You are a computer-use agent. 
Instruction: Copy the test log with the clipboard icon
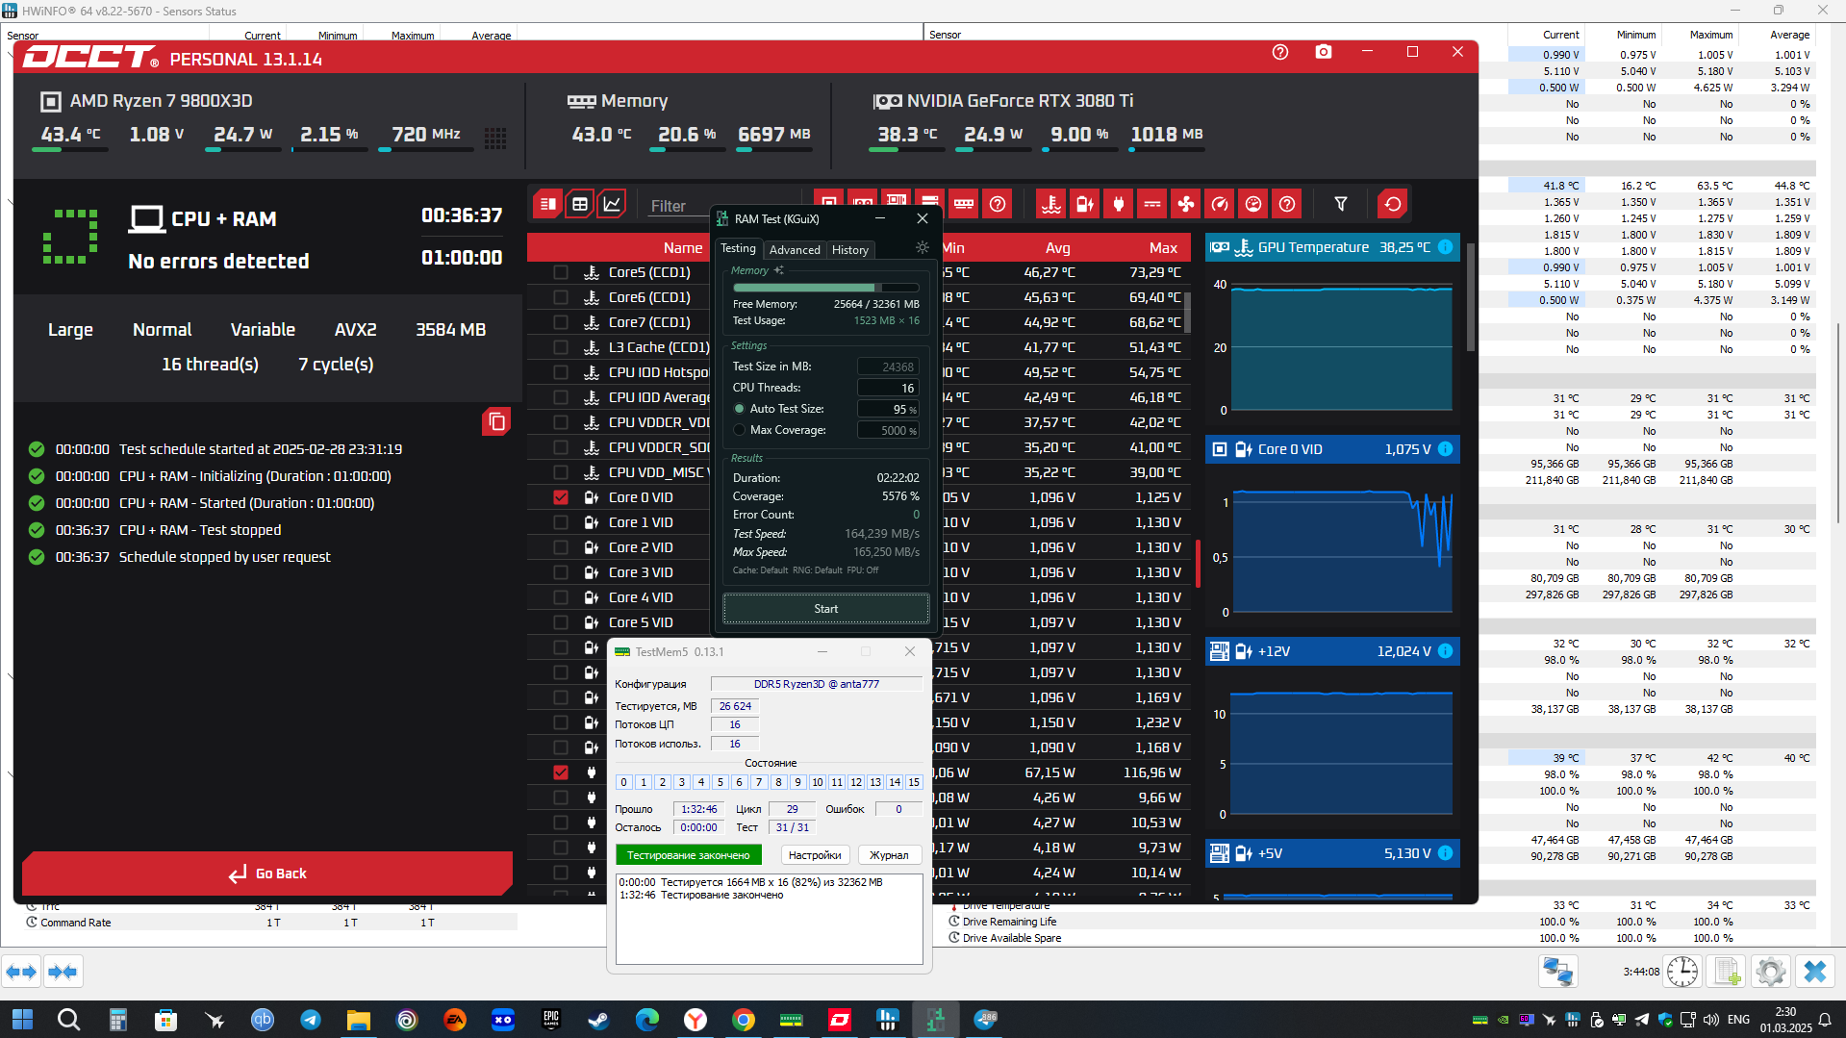496,421
